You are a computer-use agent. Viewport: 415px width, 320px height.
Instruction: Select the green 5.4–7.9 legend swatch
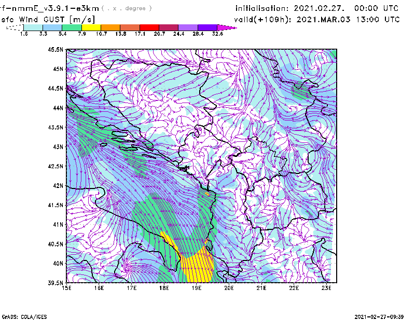(x=72, y=27)
